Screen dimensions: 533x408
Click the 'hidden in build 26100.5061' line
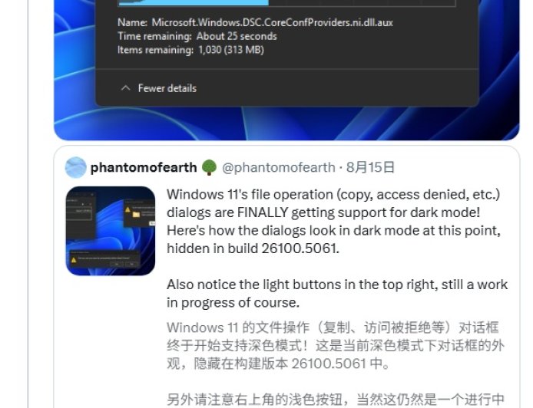pyautogui.click(x=253, y=248)
